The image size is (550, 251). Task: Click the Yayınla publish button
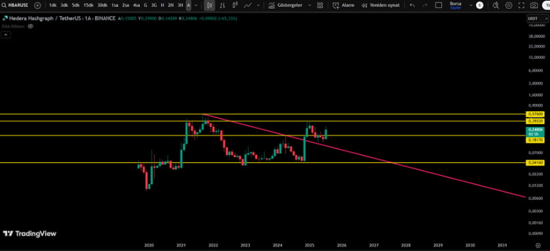click(x=546, y=5)
